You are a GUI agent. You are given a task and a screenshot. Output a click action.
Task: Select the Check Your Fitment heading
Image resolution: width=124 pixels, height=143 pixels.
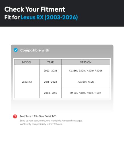[35, 9]
